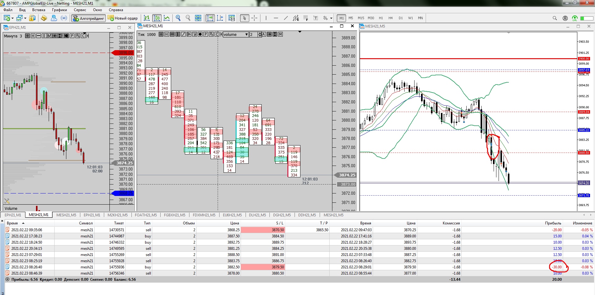
Task: Switch timeframe to MN
Action: click(420, 18)
